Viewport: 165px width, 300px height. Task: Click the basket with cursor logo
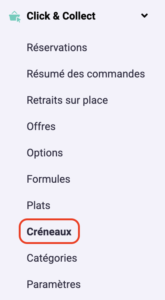coord(15,17)
